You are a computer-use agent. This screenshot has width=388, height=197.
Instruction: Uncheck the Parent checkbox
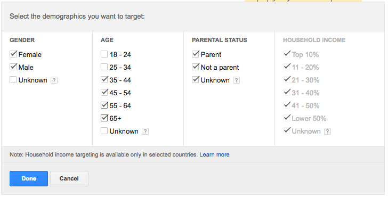(196, 54)
